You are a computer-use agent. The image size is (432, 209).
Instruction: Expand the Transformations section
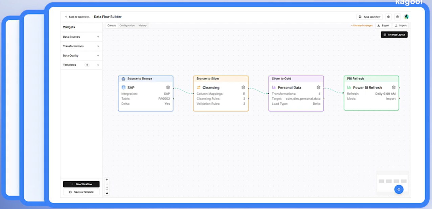(x=81, y=46)
